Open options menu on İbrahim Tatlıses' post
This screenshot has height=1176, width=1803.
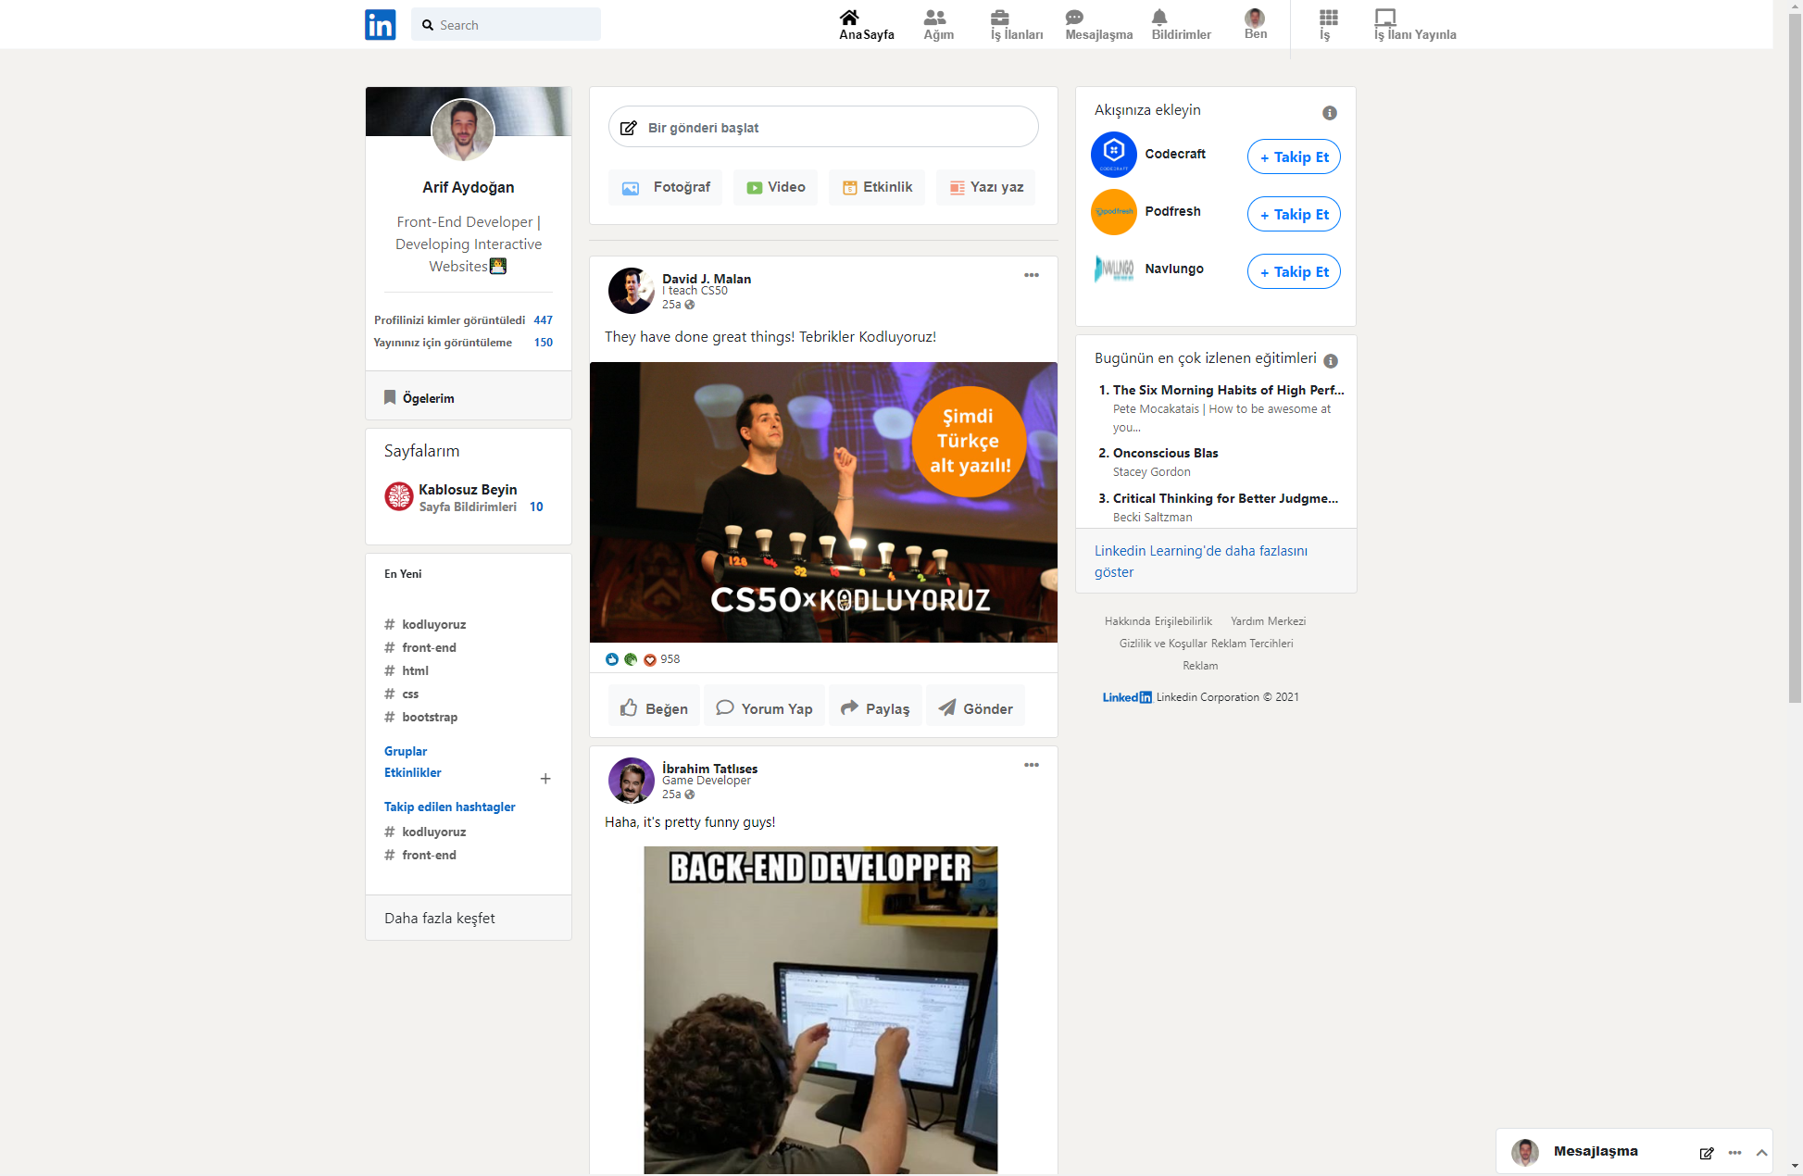point(1032,765)
